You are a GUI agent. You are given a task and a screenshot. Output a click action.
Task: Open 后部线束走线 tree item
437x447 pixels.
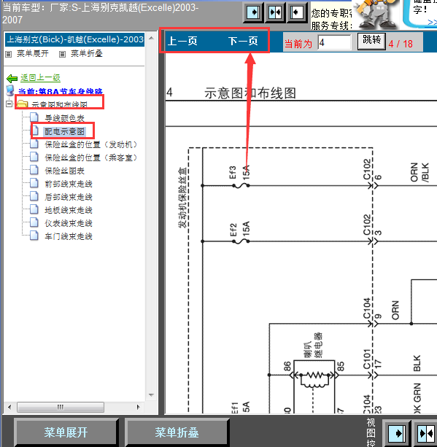point(69,197)
